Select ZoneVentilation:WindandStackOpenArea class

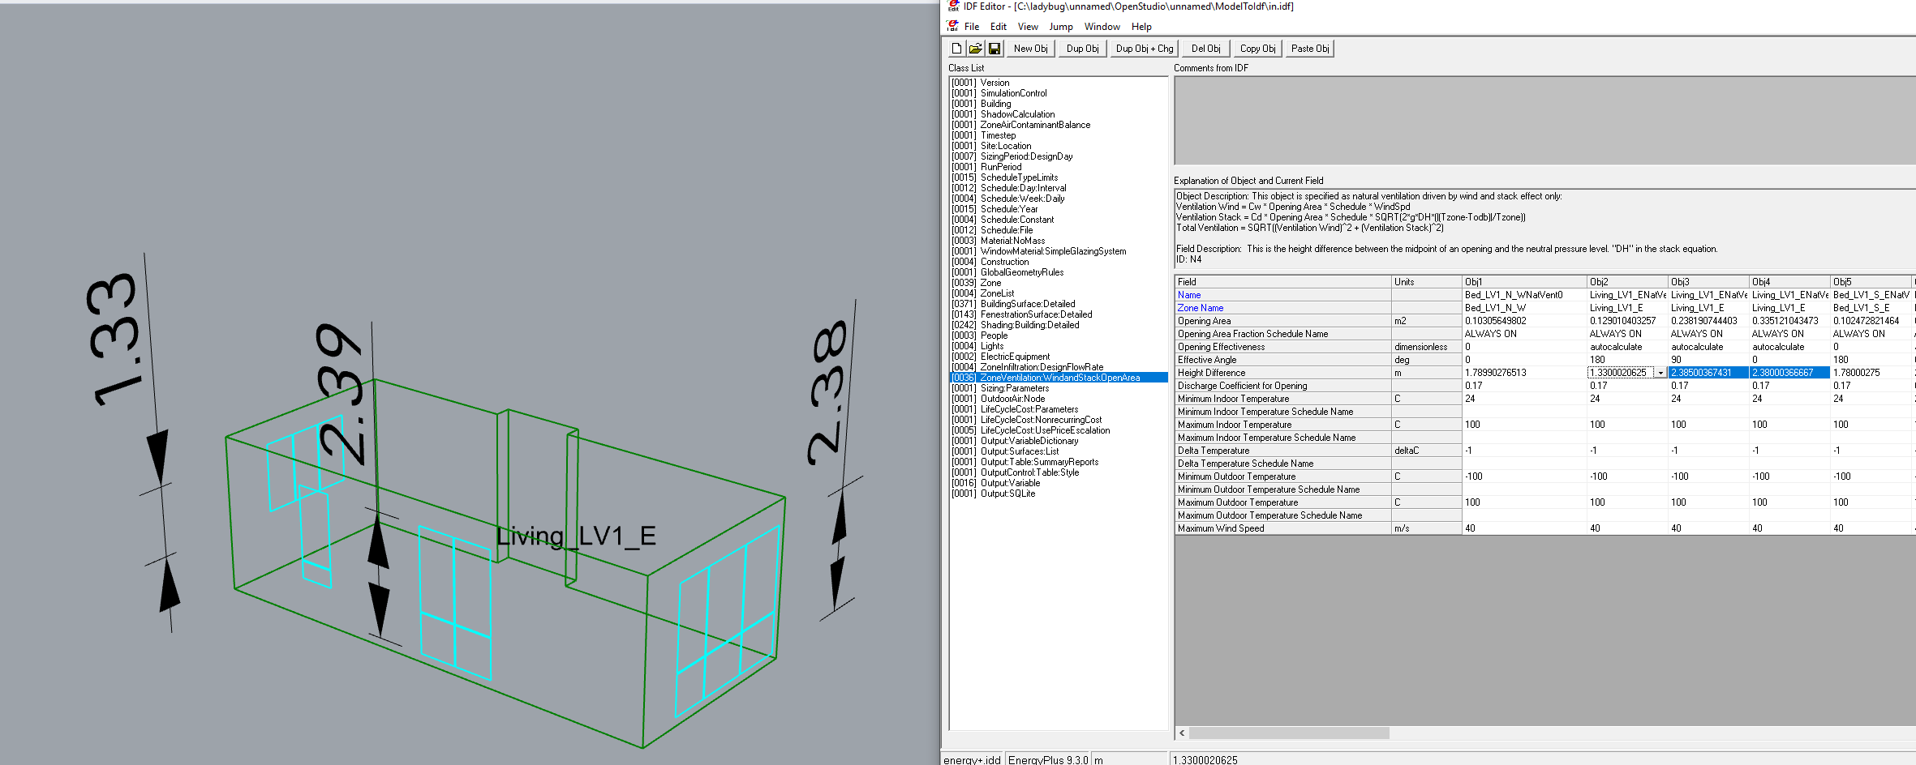1059,378
